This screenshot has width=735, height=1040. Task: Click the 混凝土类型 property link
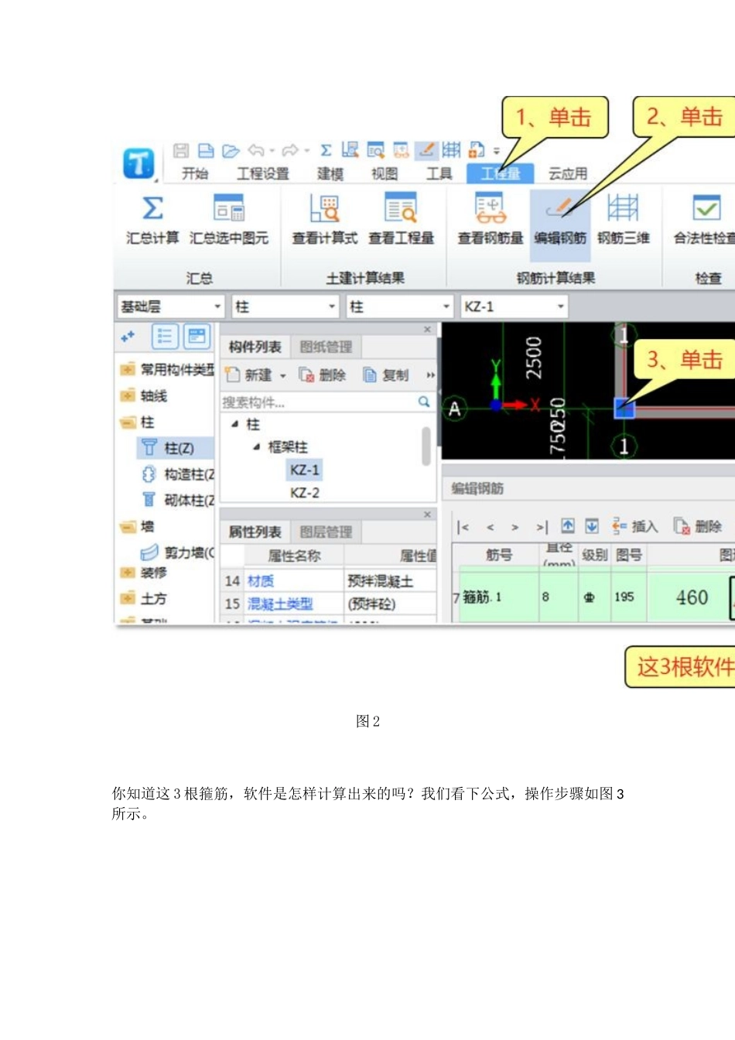coord(280,604)
